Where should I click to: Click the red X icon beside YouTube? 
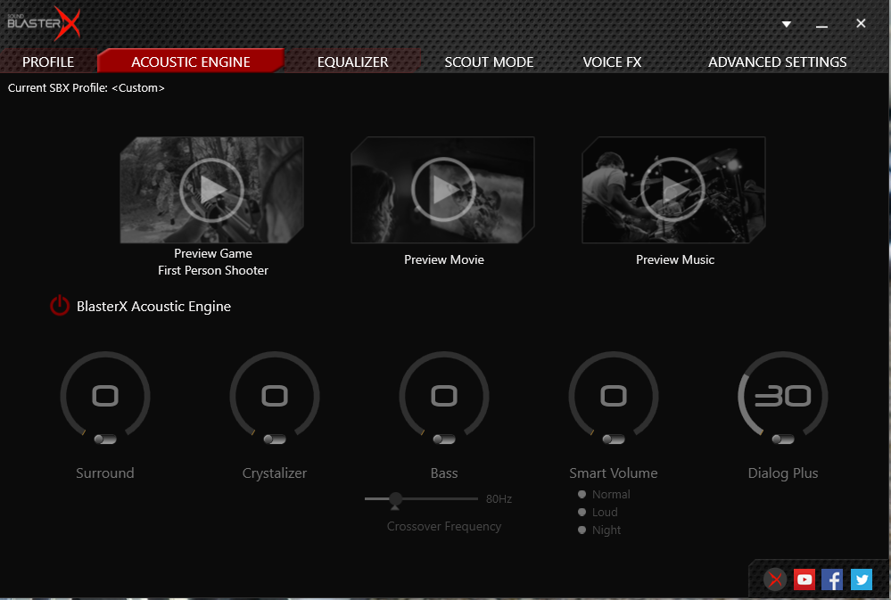point(776,579)
